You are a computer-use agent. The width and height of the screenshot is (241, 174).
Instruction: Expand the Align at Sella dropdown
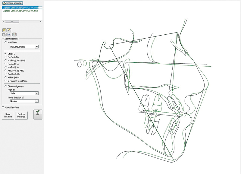coord(24,93)
